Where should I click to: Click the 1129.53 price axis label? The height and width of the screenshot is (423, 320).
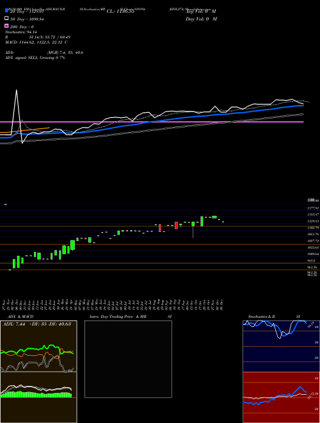coord(313,221)
